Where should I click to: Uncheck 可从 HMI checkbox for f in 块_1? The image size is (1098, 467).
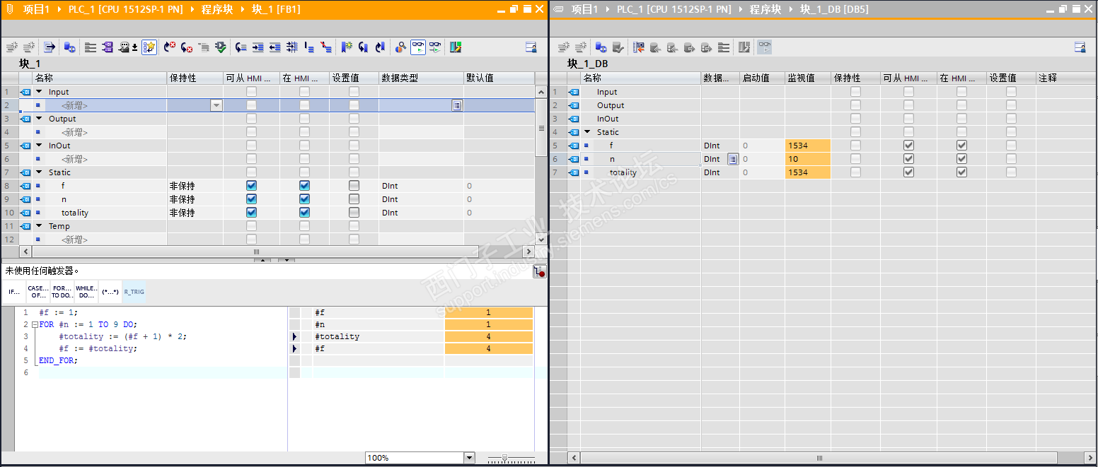pyautogui.click(x=251, y=186)
